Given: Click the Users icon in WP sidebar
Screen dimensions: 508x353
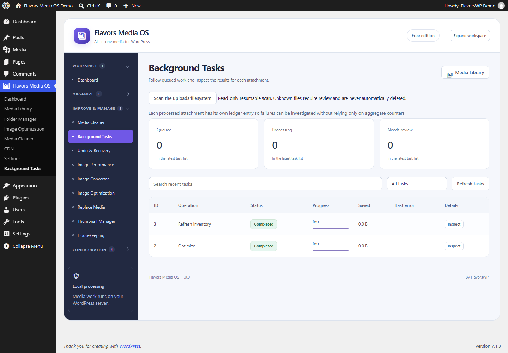Looking at the screenshot, I should 6,210.
